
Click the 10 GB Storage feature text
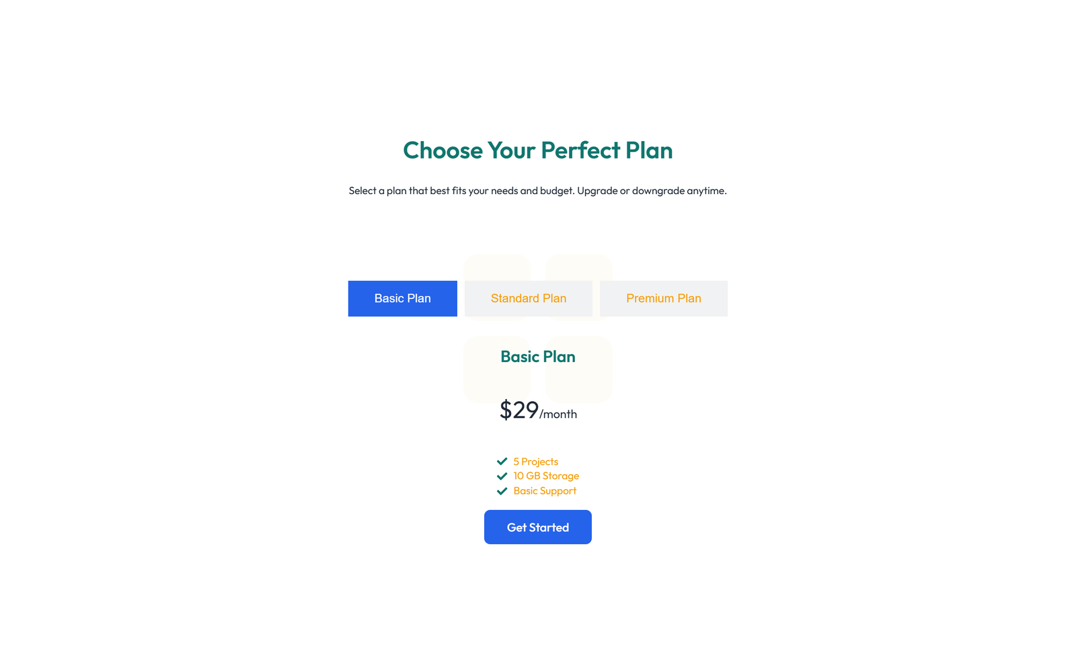click(x=545, y=476)
